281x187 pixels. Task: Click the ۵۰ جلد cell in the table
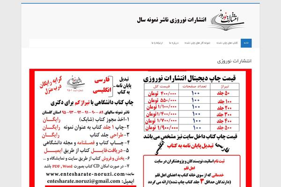223,93
